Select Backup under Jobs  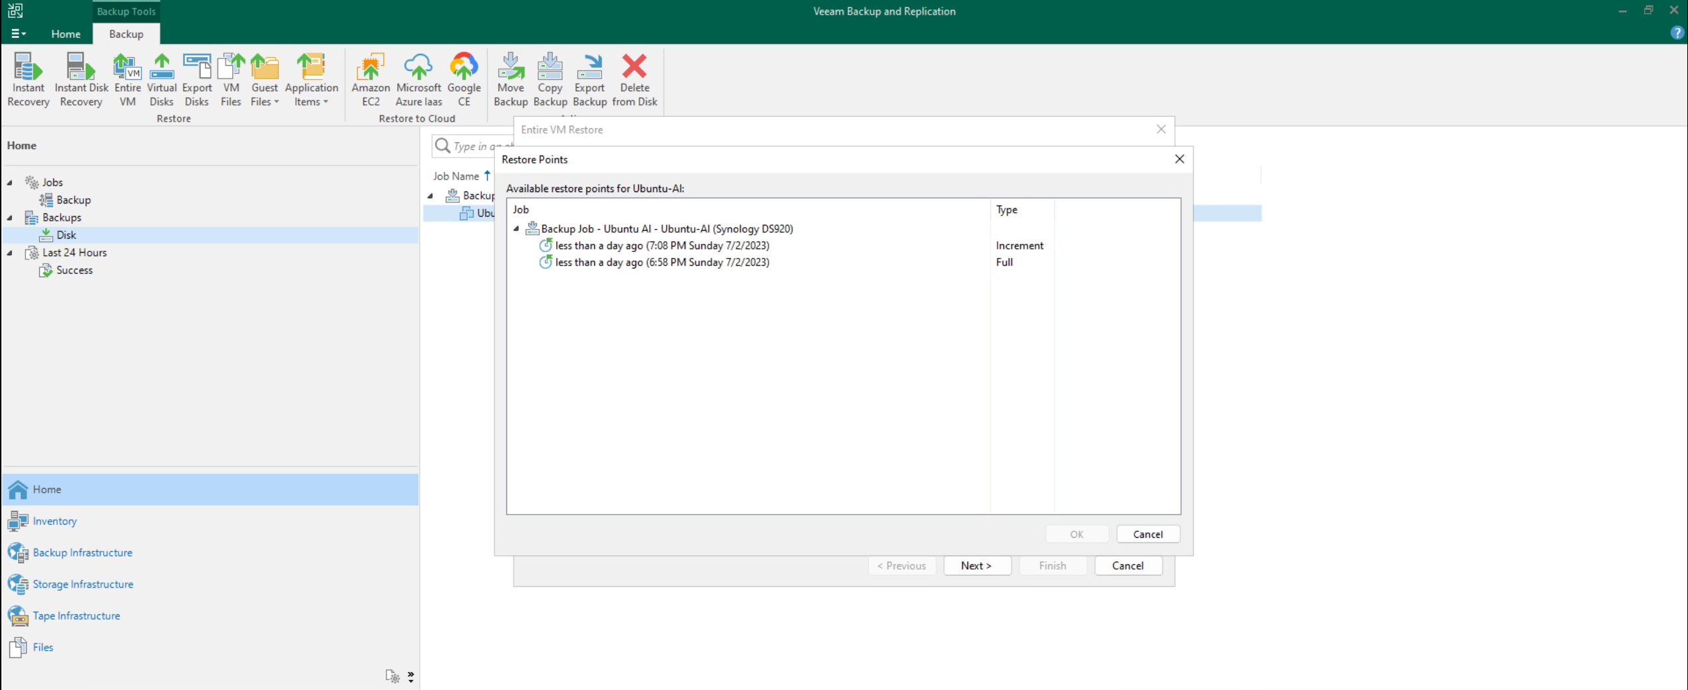point(65,199)
